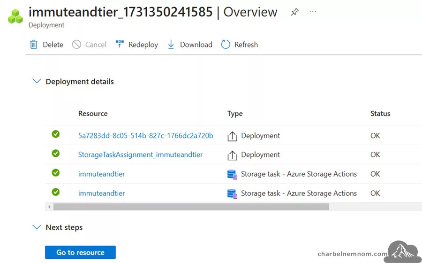Screen dimensions: 422x263
Task: Click upload icon in 5a7283dd row
Action: [232, 136]
